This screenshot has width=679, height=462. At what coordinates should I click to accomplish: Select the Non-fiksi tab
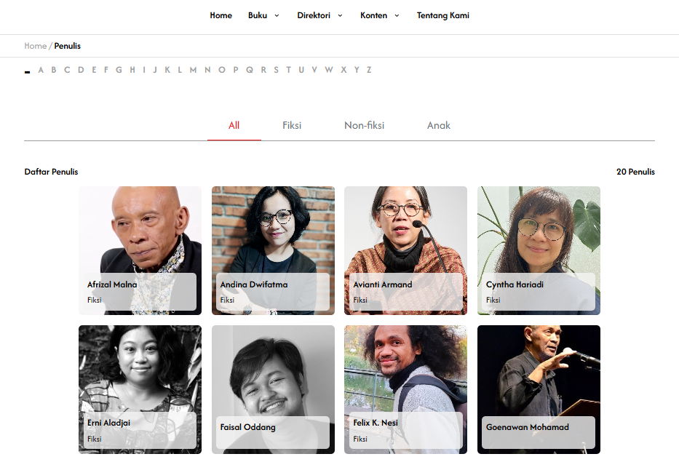pyautogui.click(x=364, y=125)
